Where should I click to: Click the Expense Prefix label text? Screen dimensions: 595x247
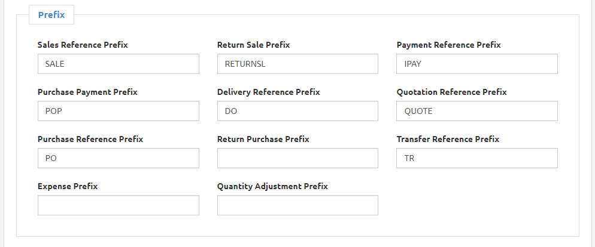[x=67, y=186]
